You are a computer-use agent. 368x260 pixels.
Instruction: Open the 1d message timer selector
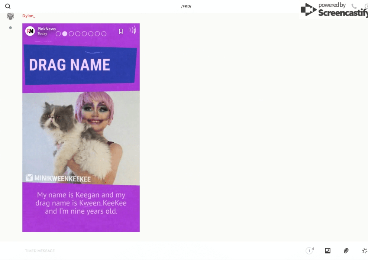pos(309,251)
